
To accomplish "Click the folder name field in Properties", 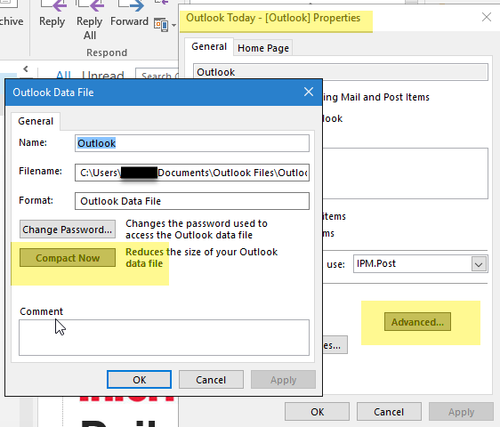I will tap(340, 72).
